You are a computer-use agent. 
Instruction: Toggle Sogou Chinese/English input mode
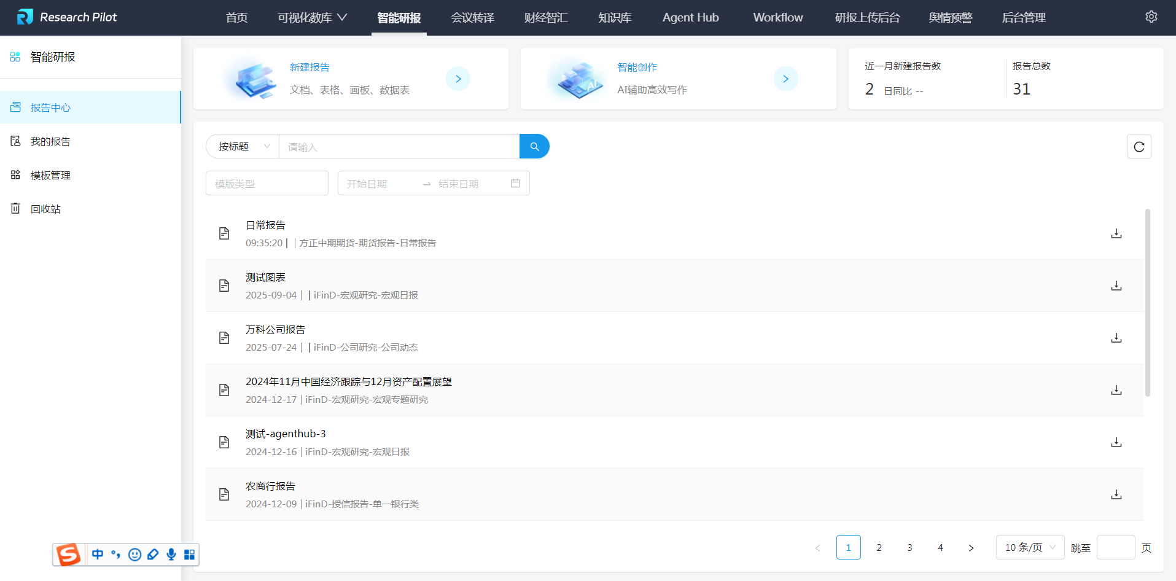point(98,555)
